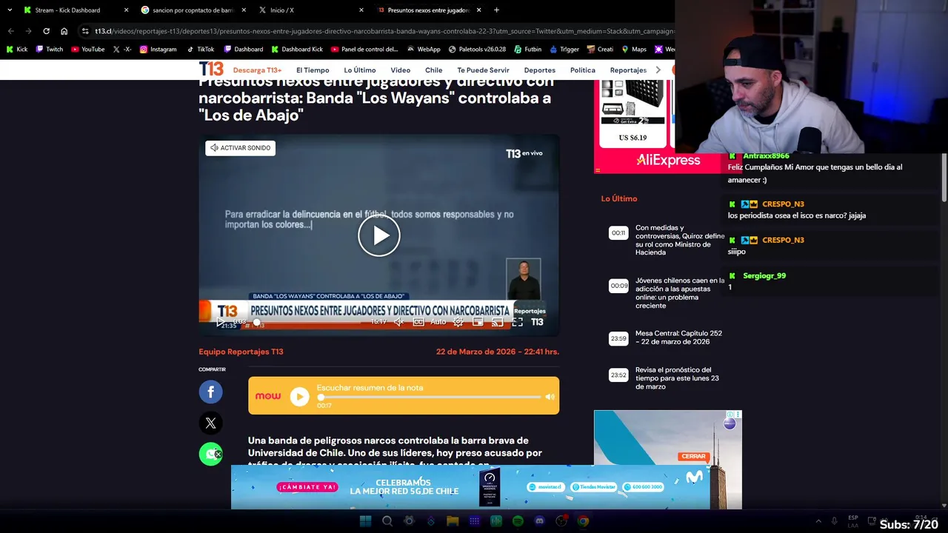
Task: Toggle closed captions (CC) in the video player
Action: 418,322
